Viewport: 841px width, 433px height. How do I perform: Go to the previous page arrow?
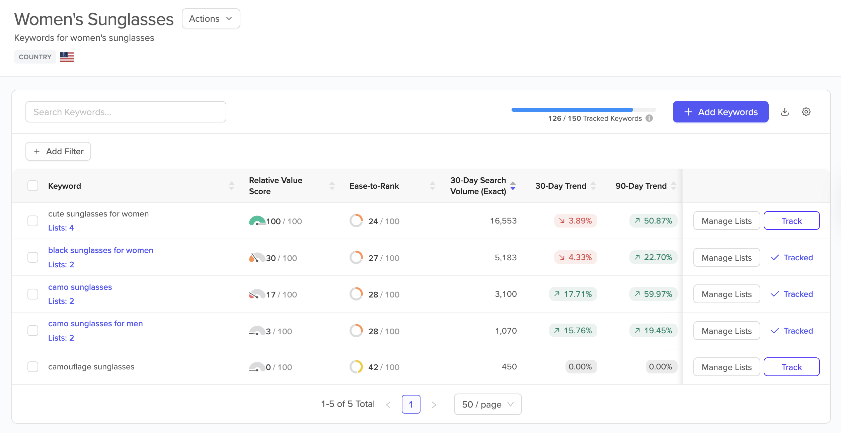point(388,405)
